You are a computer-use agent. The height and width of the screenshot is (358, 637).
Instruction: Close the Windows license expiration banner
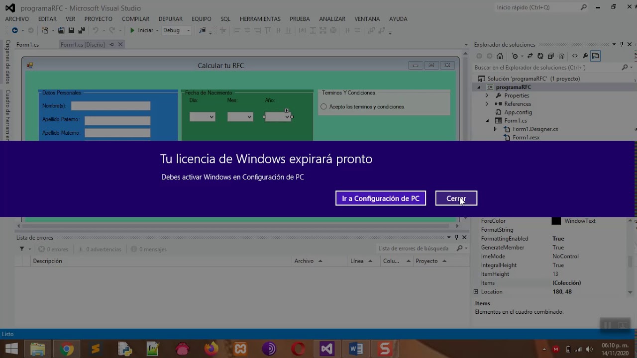point(456,198)
